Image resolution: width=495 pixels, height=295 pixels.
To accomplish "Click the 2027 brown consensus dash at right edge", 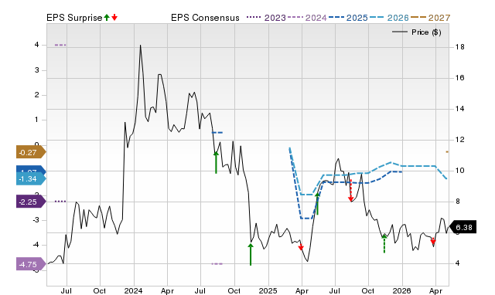I will click(x=447, y=152).
